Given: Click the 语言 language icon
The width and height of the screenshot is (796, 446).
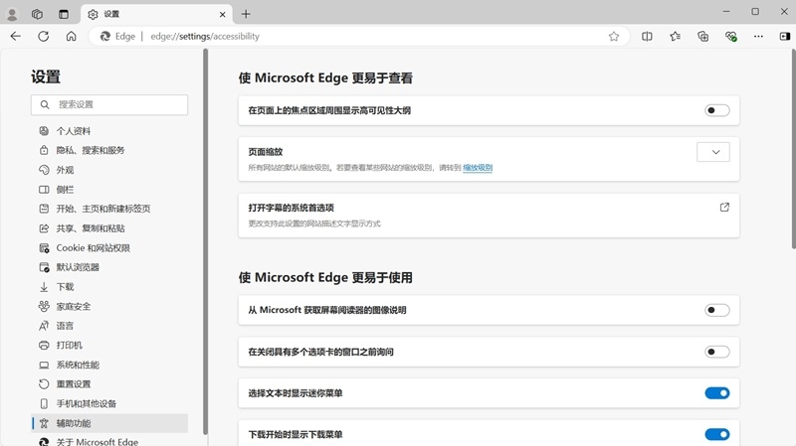Looking at the screenshot, I should 44,326.
